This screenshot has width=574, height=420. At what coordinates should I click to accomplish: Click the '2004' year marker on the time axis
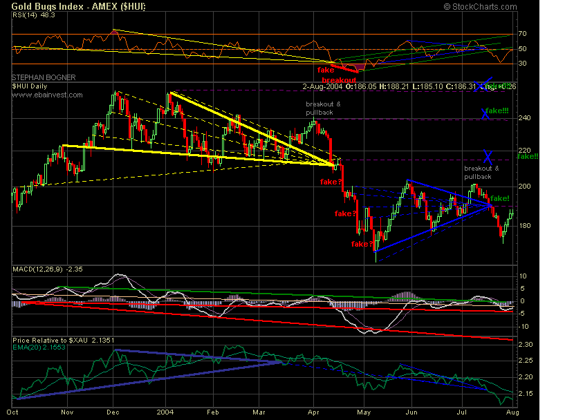pos(167,410)
